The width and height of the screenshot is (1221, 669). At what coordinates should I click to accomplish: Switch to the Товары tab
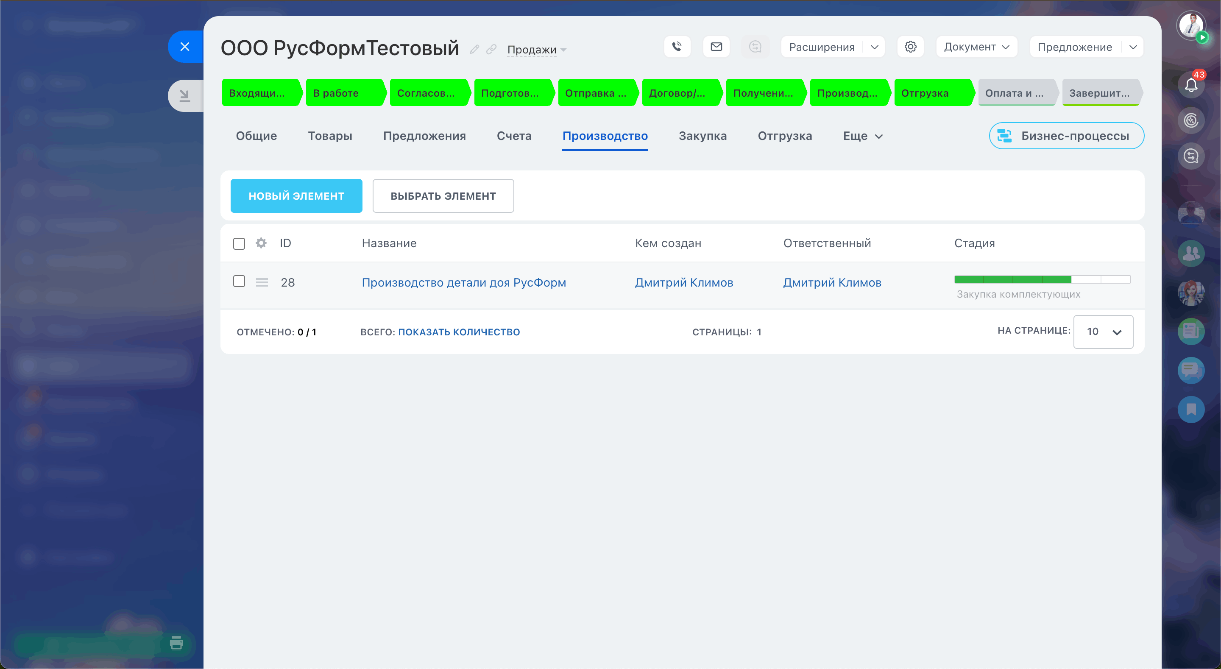click(x=330, y=136)
